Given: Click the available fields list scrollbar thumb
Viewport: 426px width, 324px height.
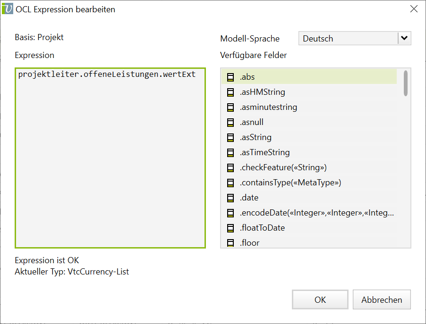Looking at the screenshot, I should tap(406, 83).
